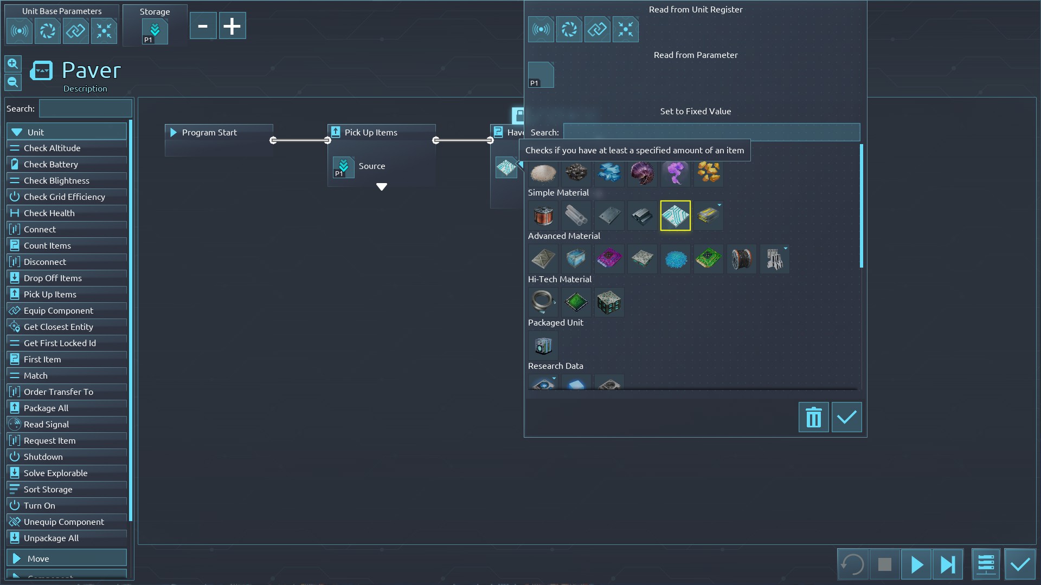
Task: Expand the Pick Up Items node arrow
Action: [381, 187]
